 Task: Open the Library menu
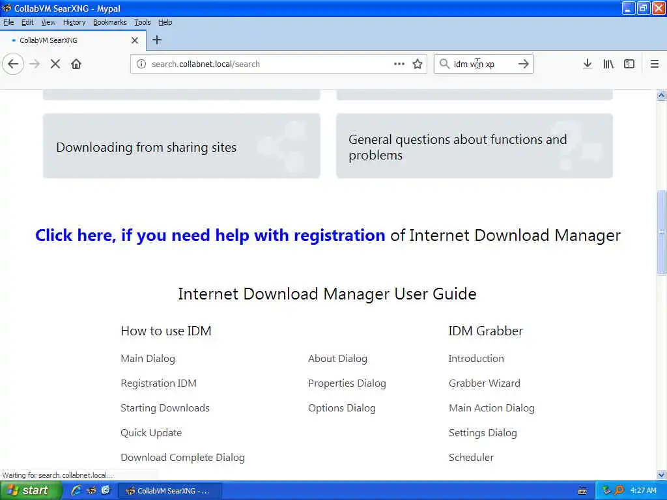click(x=608, y=64)
